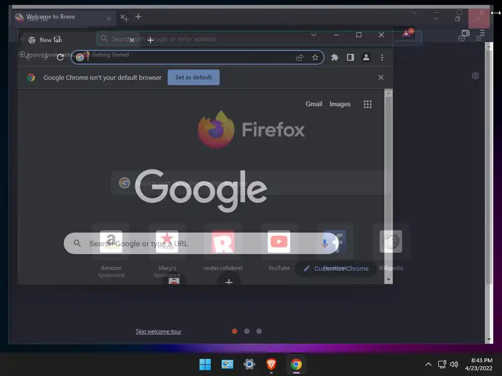502x376 pixels.
Task: Focus the Search Google or type a URL box
Action: [201, 244]
